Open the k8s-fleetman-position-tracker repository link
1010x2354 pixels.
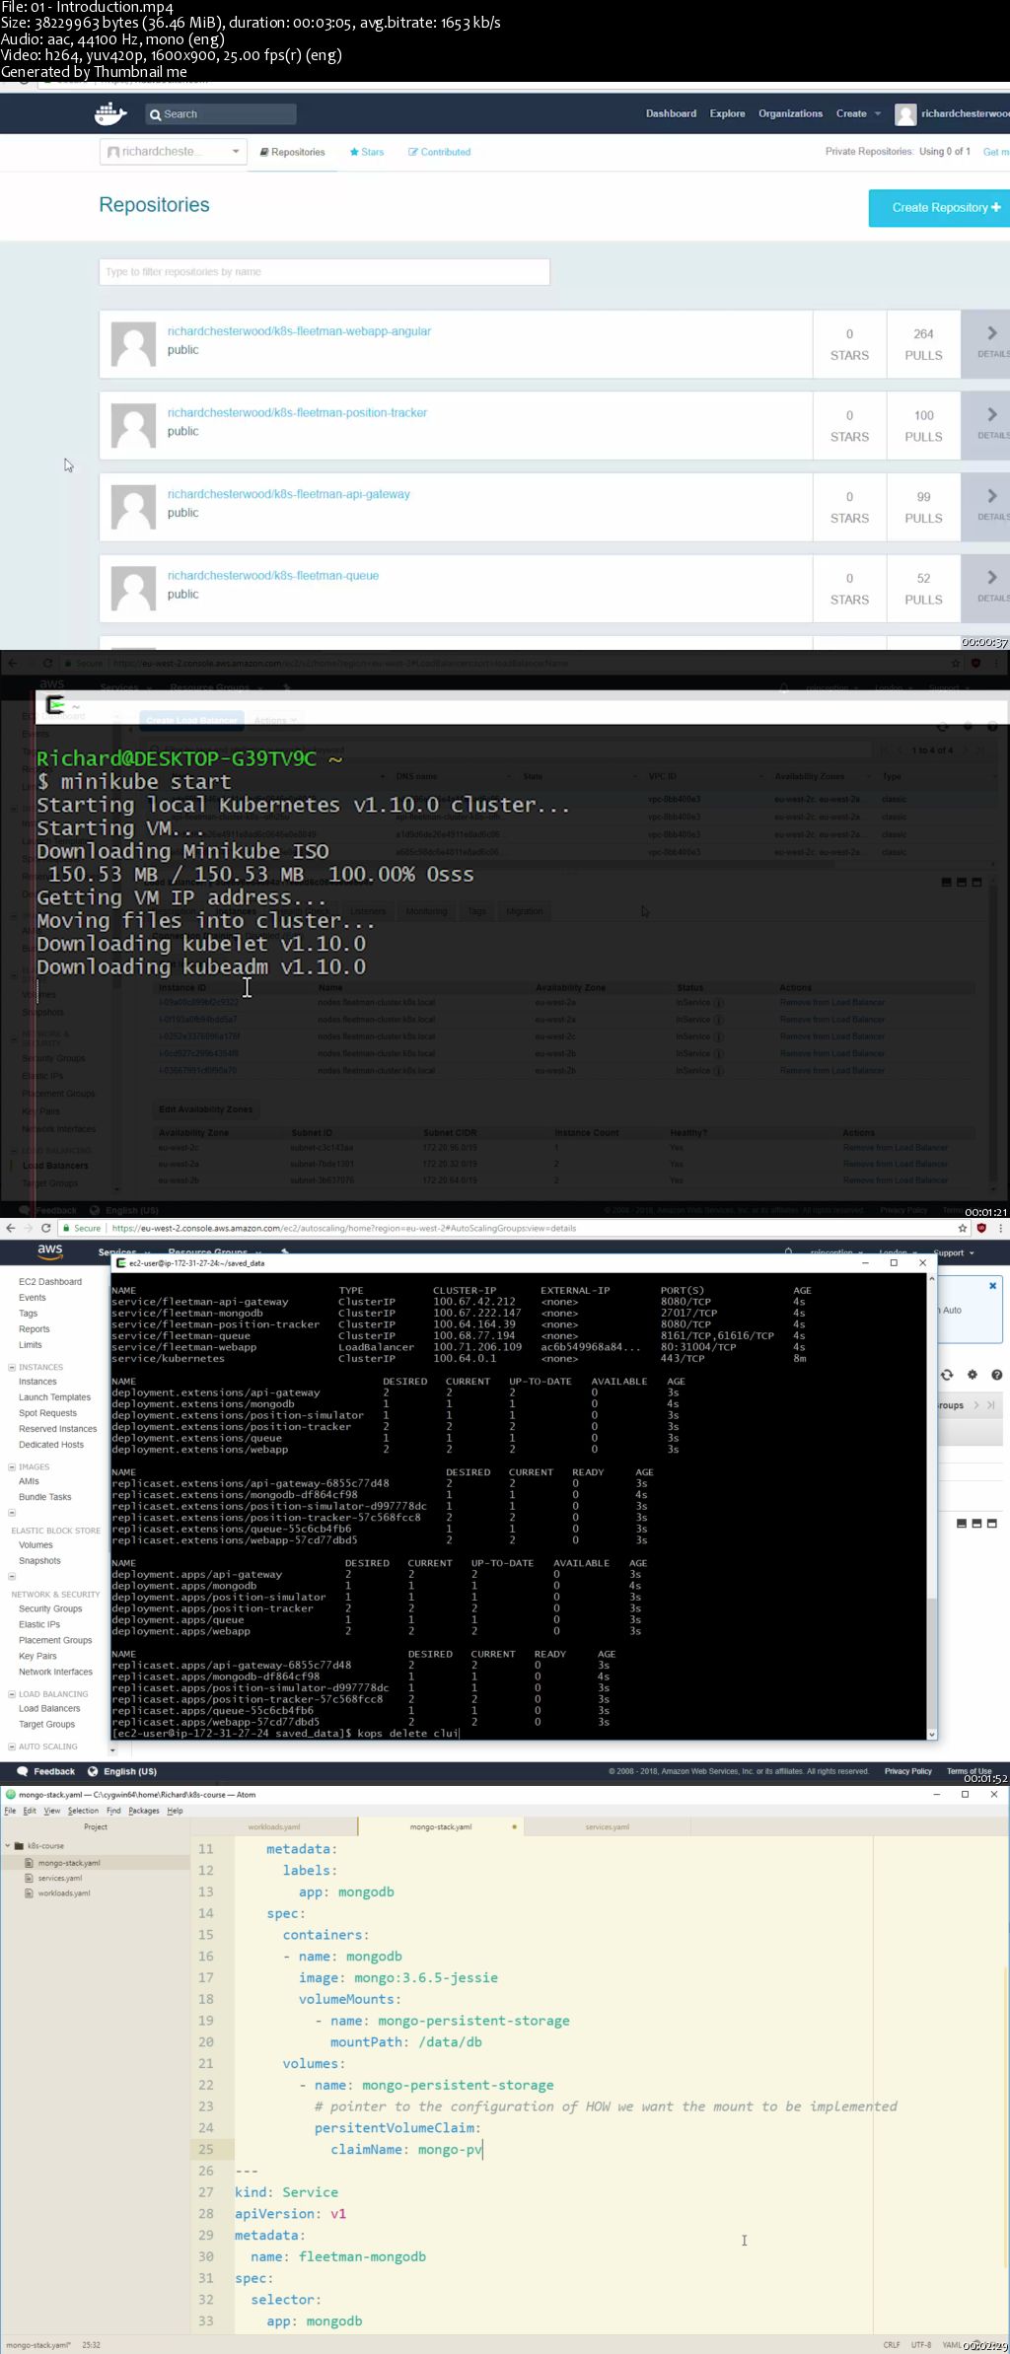[x=297, y=413]
